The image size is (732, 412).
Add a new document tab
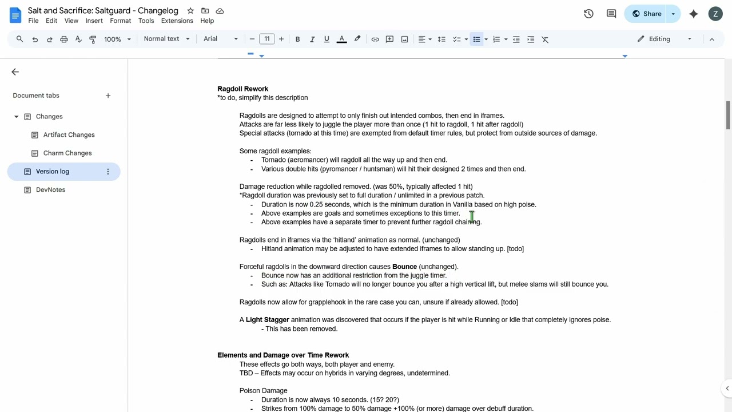click(108, 96)
